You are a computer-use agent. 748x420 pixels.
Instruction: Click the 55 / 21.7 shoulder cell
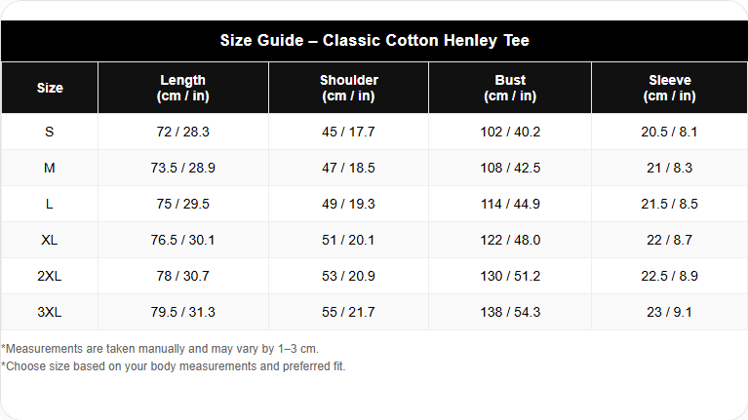[349, 312]
